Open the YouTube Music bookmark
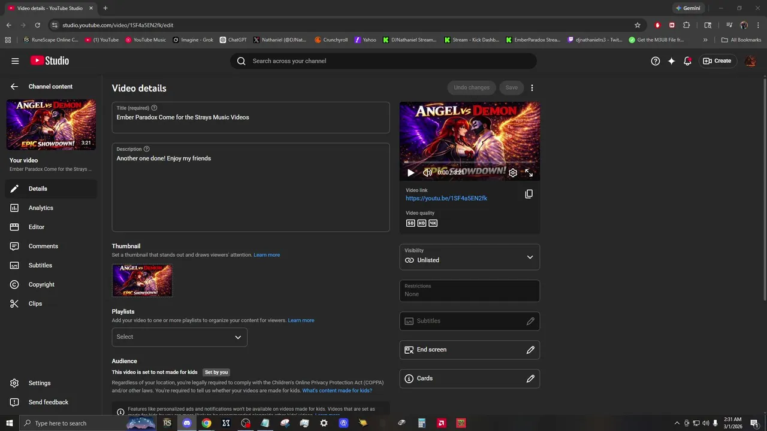767x431 pixels. point(146,40)
